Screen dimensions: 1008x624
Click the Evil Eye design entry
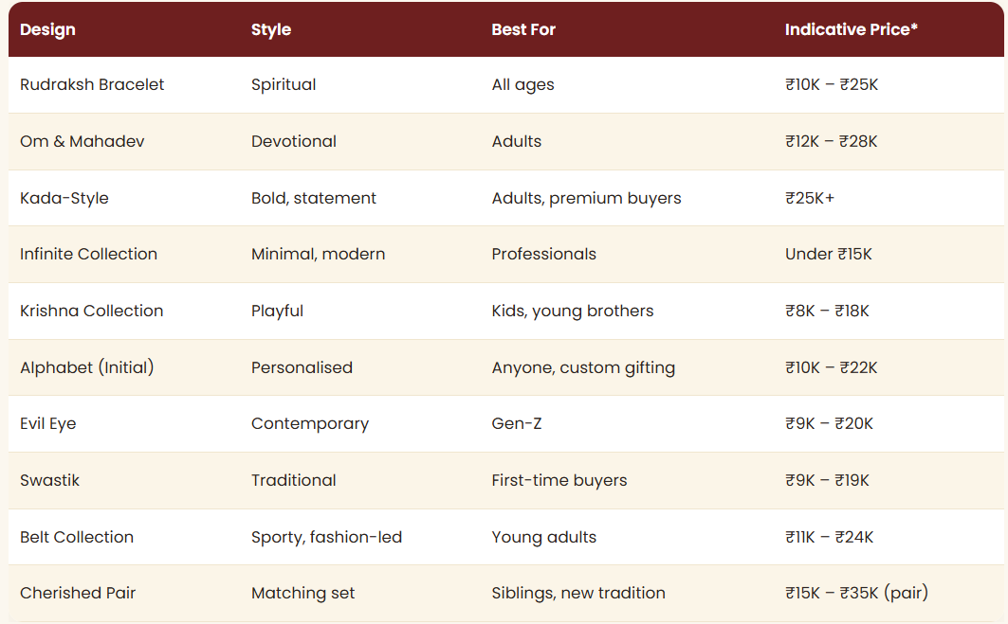pos(48,423)
